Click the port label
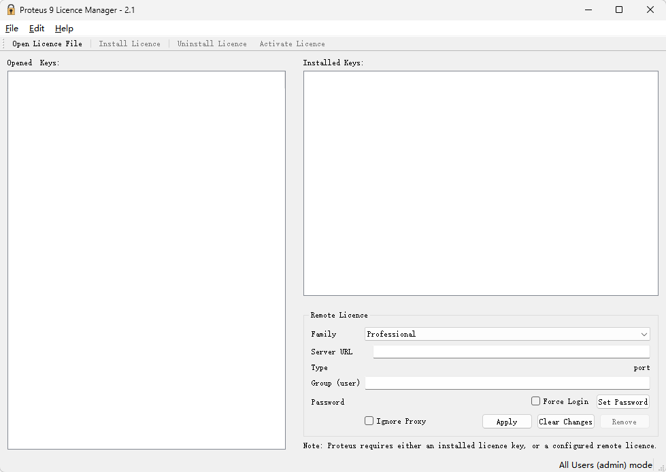This screenshot has height=472, width=666. 642,367
